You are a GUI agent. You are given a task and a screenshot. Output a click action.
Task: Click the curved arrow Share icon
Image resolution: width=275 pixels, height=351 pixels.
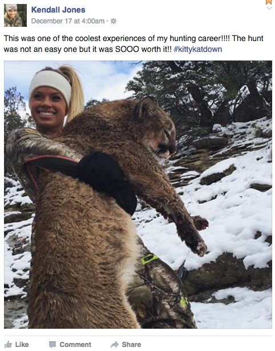point(115,344)
